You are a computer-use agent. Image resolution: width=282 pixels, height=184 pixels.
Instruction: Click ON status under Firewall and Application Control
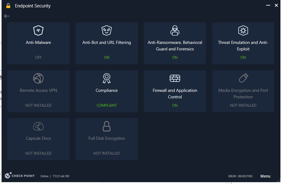(x=175, y=105)
